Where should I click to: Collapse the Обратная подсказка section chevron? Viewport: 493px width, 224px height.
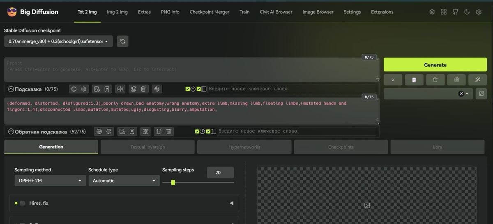pos(11,132)
